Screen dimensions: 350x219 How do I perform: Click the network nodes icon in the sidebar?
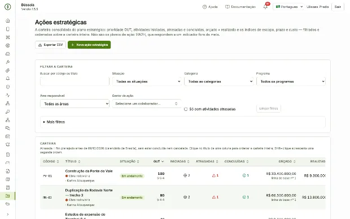[7, 120]
